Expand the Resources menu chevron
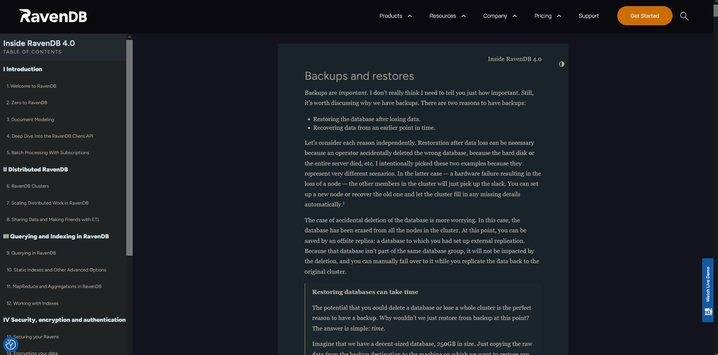Viewport: 718px width, 355px height. pyautogui.click(x=463, y=16)
